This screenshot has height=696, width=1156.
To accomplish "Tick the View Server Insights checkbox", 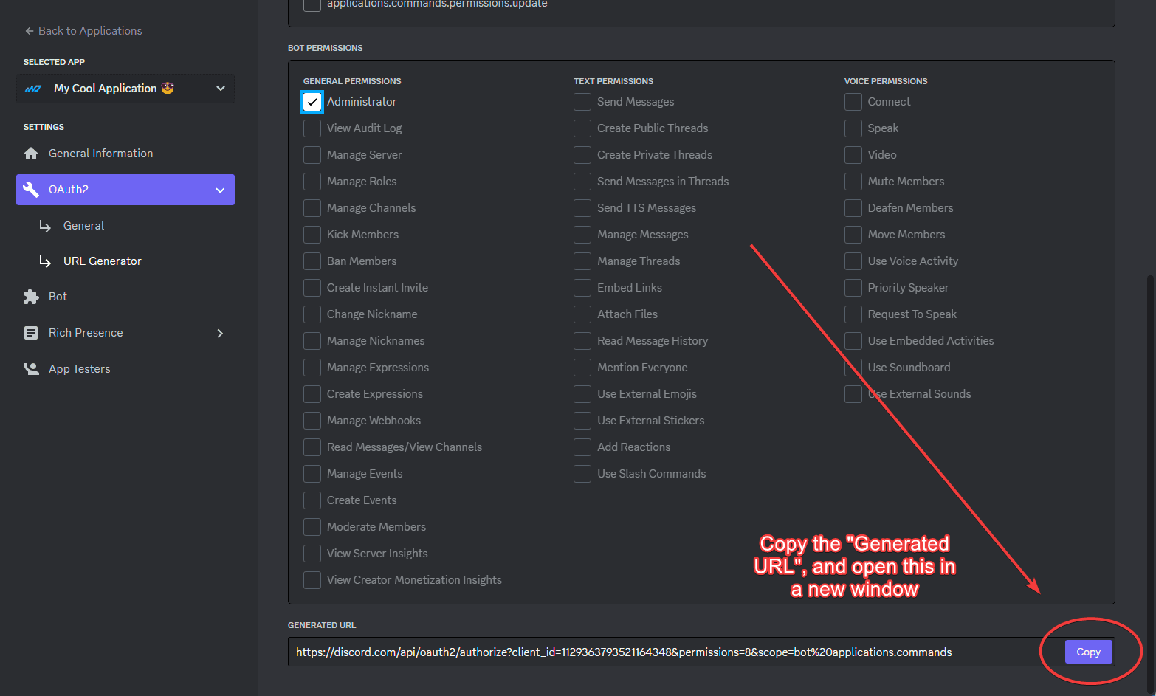I will coord(312,554).
